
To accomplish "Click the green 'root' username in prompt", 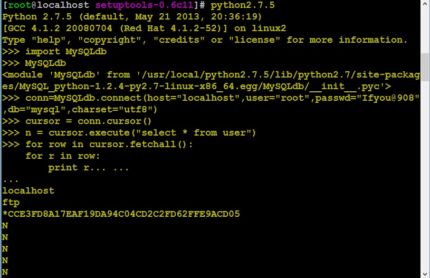I will tap(20, 5).
